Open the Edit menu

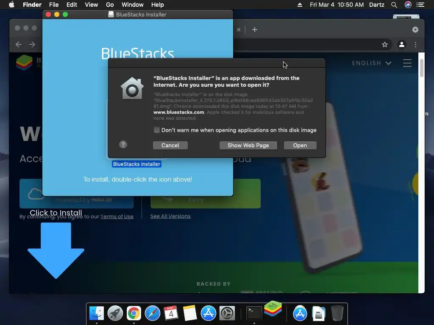click(x=72, y=5)
